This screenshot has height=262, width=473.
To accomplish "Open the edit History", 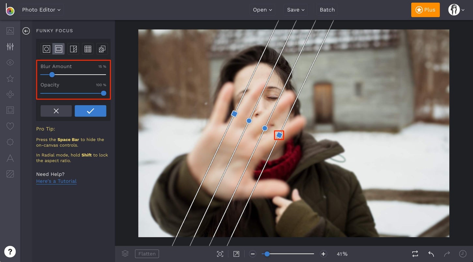I will click(463, 254).
